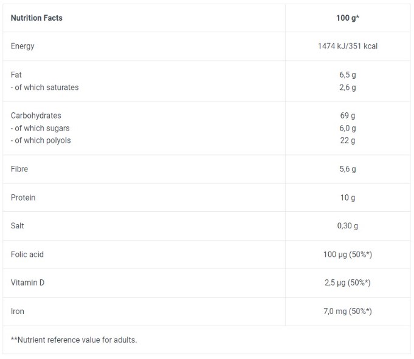Click the Protein row label
Screen dimensions: 414x359
pyautogui.click(x=23, y=197)
